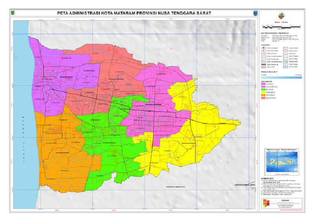315x222 pixels.
Task: Select the yellow Sandubaya legend swatch
Action: [x=264, y=92]
